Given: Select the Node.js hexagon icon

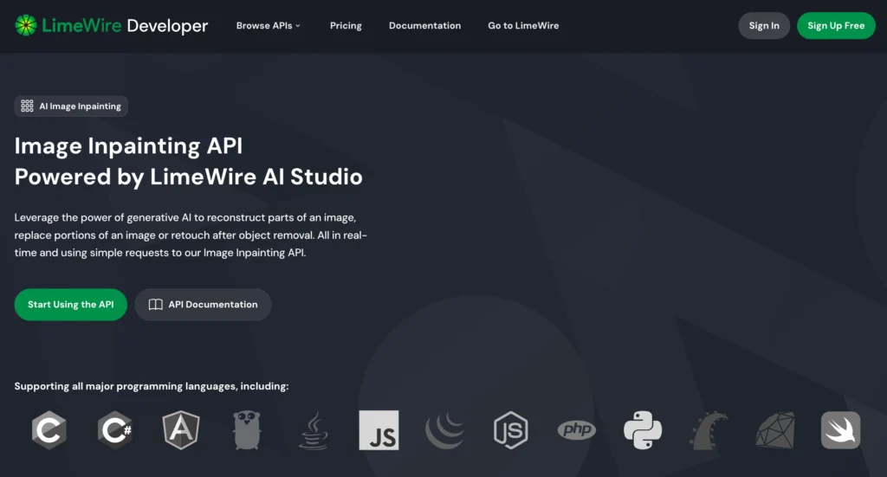Looking at the screenshot, I should point(511,430).
